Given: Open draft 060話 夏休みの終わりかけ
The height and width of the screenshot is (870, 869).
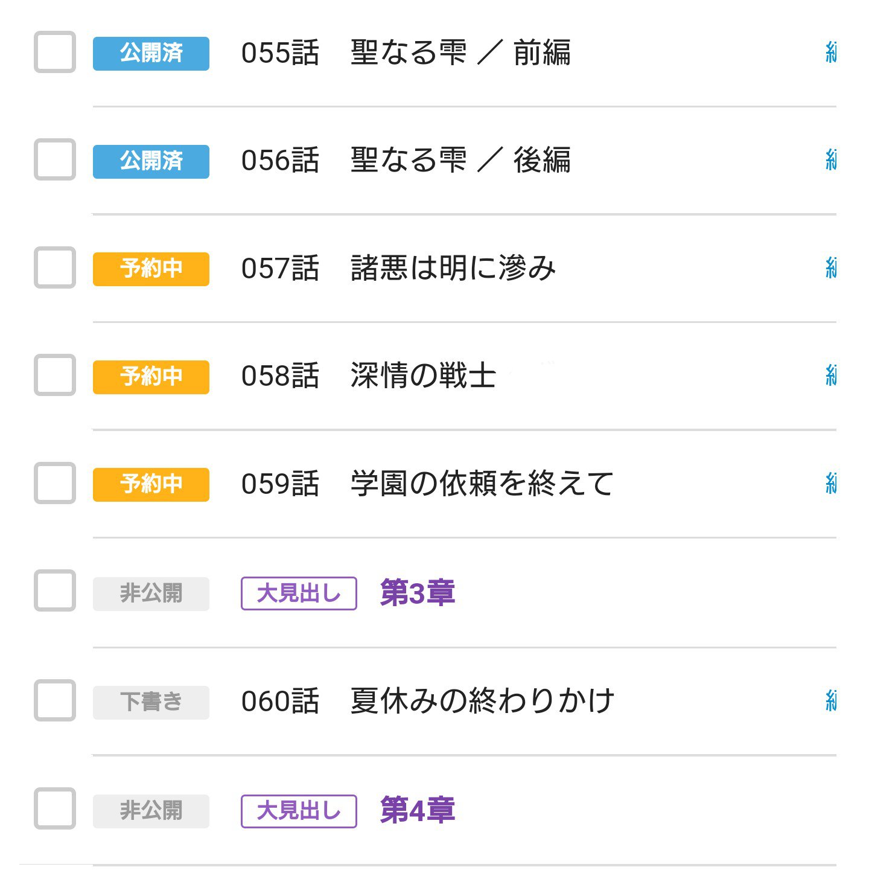Looking at the screenshot, I should click(427, 702).
